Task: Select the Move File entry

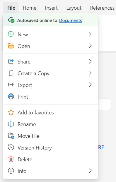Action: tap(50, 136)
